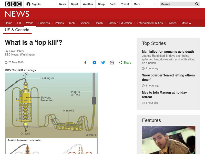The height and width of the screenshot is (154, 205).
Task: Open Entertainment & Arts section
Action: pos(150,23)
